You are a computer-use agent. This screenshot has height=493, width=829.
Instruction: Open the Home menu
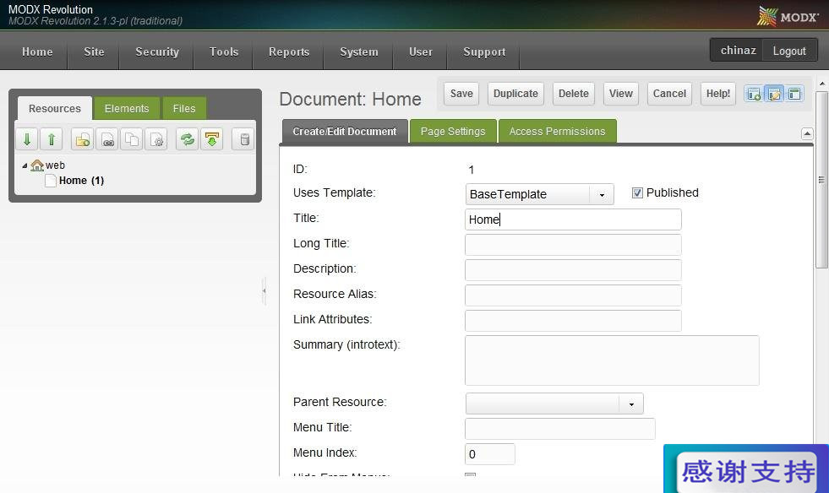coord(37,51)
